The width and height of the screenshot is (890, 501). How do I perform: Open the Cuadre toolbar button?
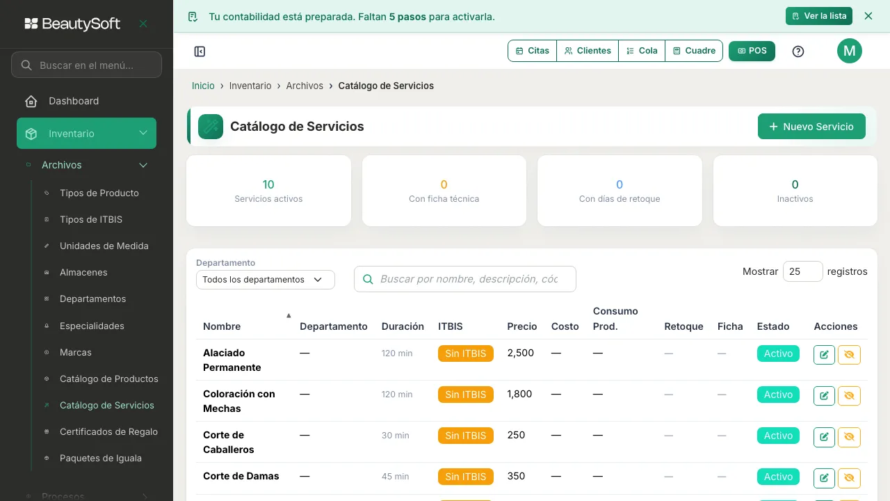pos(694,51)
